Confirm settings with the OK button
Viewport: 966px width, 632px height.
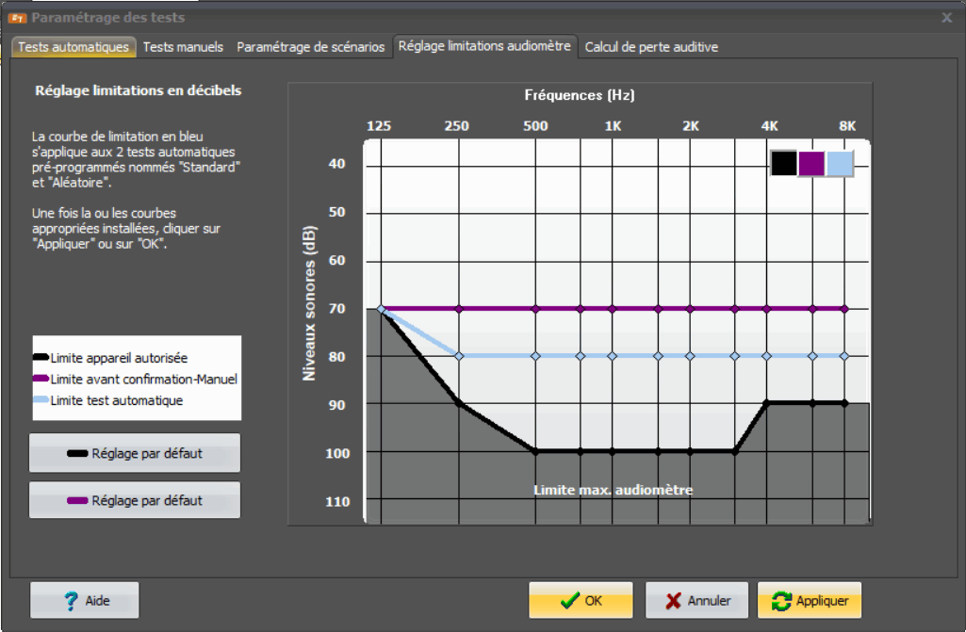(x=581, y=601)
